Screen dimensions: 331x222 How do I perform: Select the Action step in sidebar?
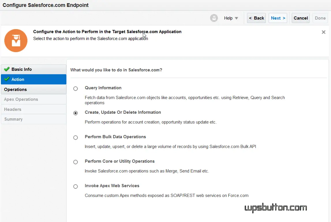(33, 79)
